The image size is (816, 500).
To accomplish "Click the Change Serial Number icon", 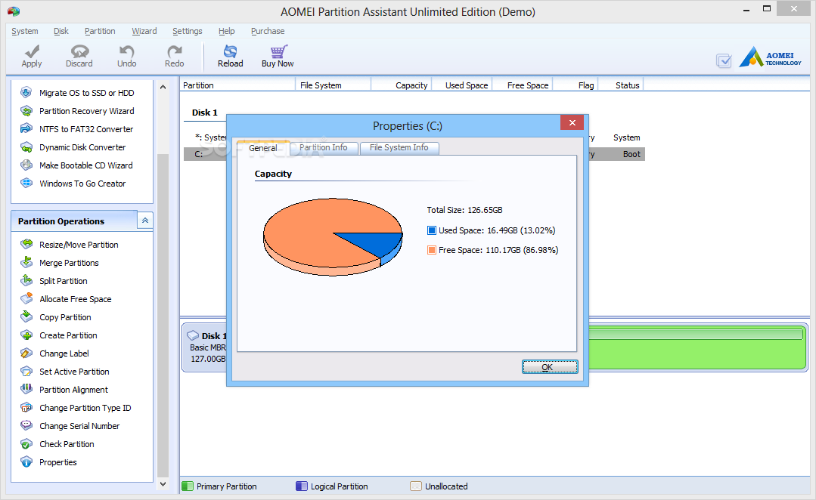I will tap(26, 426).
